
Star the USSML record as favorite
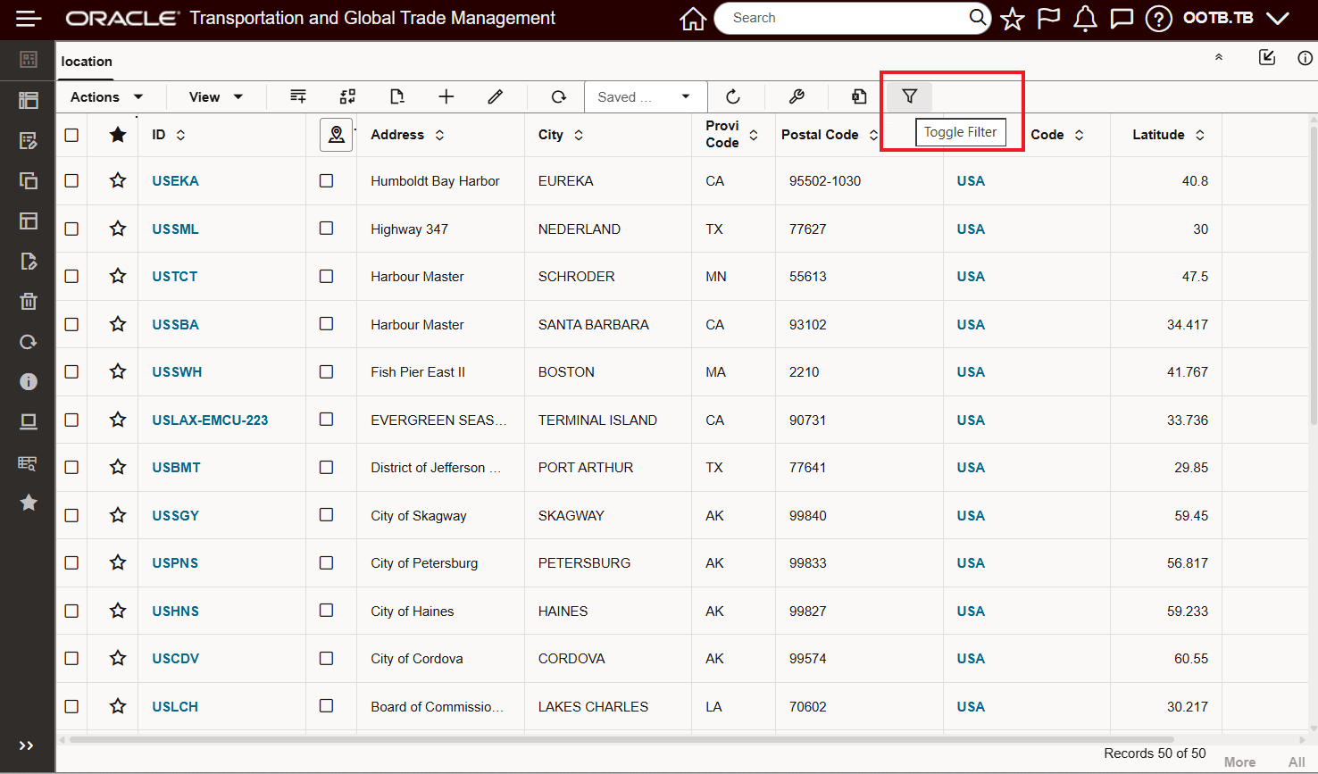117,229
